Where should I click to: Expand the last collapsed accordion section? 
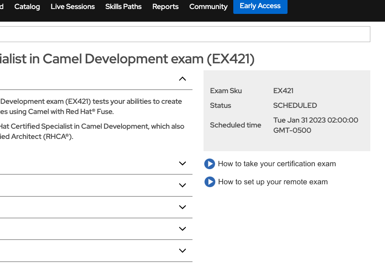[x=182, y=251]
